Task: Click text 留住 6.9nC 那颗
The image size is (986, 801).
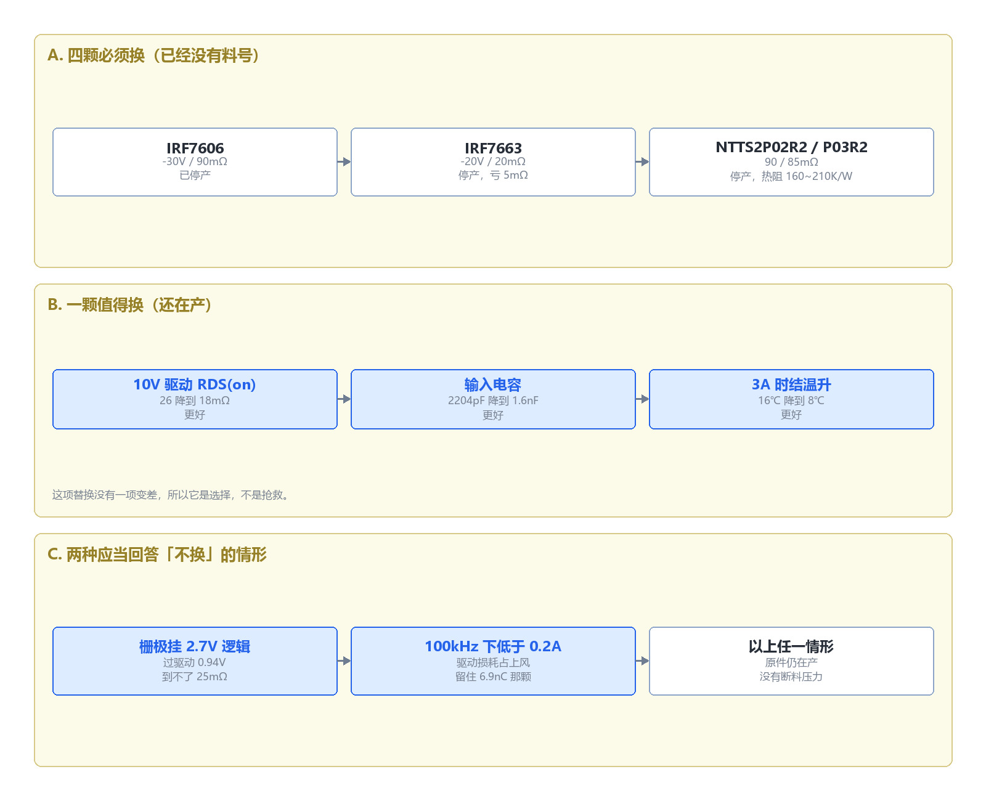Action: click(x=493, y=677)
